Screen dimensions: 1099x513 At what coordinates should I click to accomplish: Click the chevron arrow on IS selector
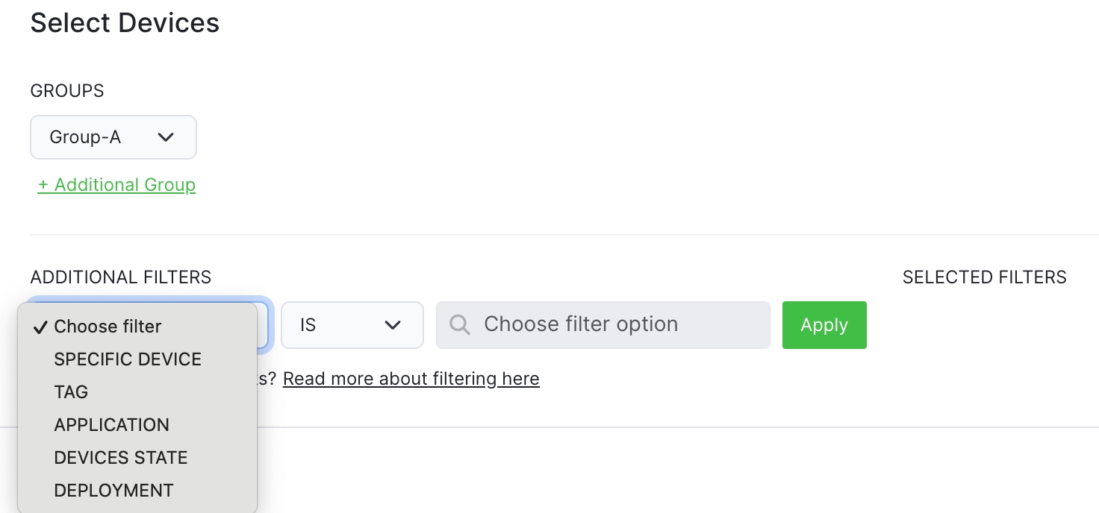click(393, 325)
